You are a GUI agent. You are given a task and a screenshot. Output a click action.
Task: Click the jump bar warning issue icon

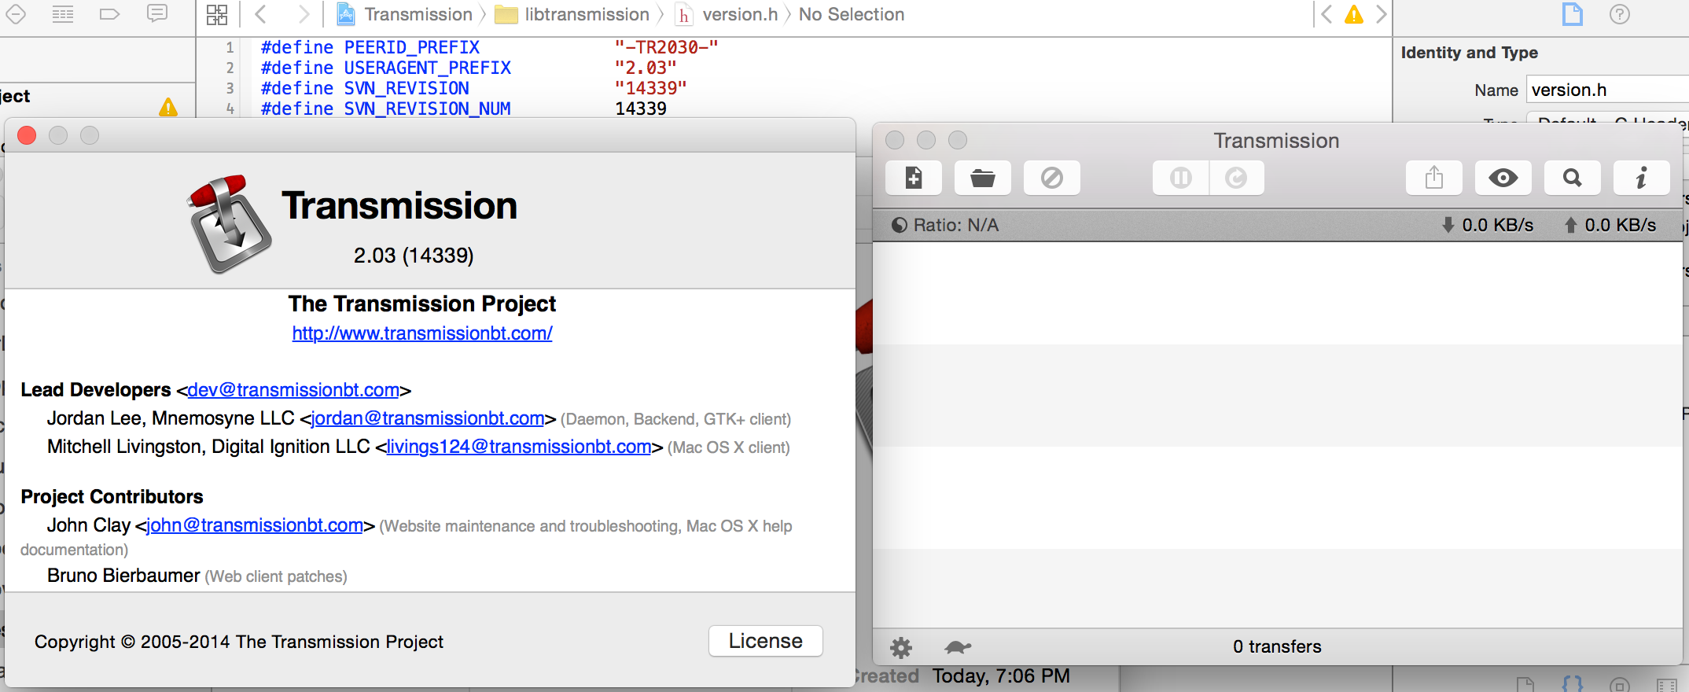pos(1354,14)
